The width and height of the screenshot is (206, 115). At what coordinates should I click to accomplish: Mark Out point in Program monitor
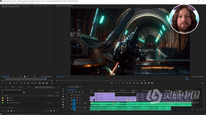tap(119, 83)
